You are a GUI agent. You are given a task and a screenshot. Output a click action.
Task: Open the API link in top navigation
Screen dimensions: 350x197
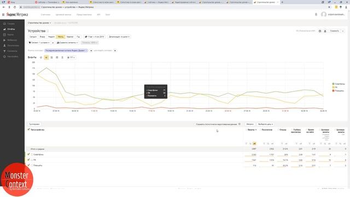click(98, 15)
